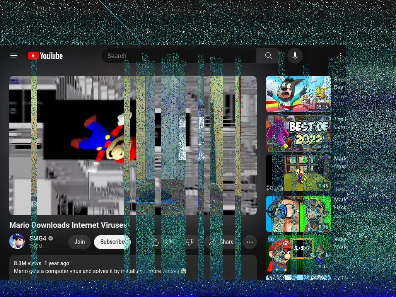Open the 9:45 Mario room video thumbnail
This screenshot has height=297, width=396.
299,173
